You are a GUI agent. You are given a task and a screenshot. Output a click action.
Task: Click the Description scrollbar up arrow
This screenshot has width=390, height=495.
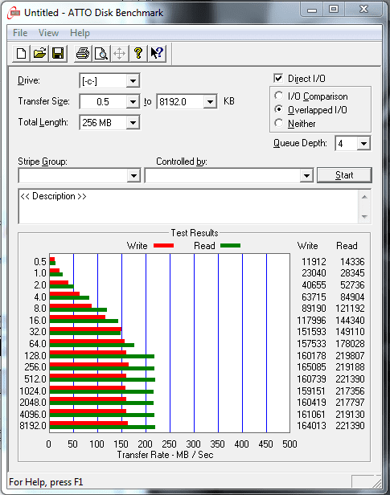click(x=364, y=198)
